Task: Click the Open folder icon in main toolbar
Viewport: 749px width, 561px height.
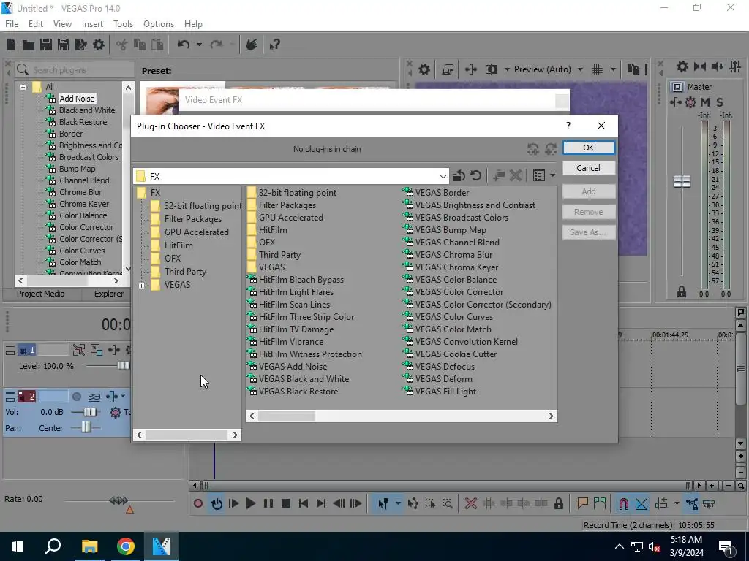Action: (29, 45)
